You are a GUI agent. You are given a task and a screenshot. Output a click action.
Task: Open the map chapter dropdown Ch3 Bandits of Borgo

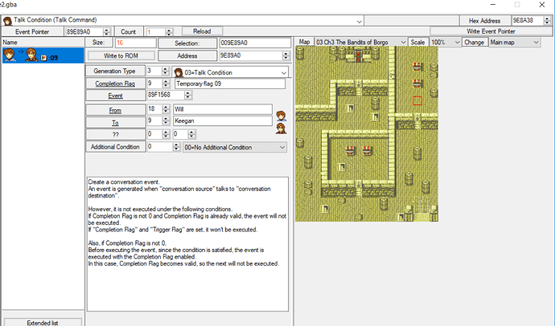(403, 43)
